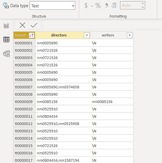Select cell tt0000013
The width and height of the screenshot is (162, 163).
point(24,131)
